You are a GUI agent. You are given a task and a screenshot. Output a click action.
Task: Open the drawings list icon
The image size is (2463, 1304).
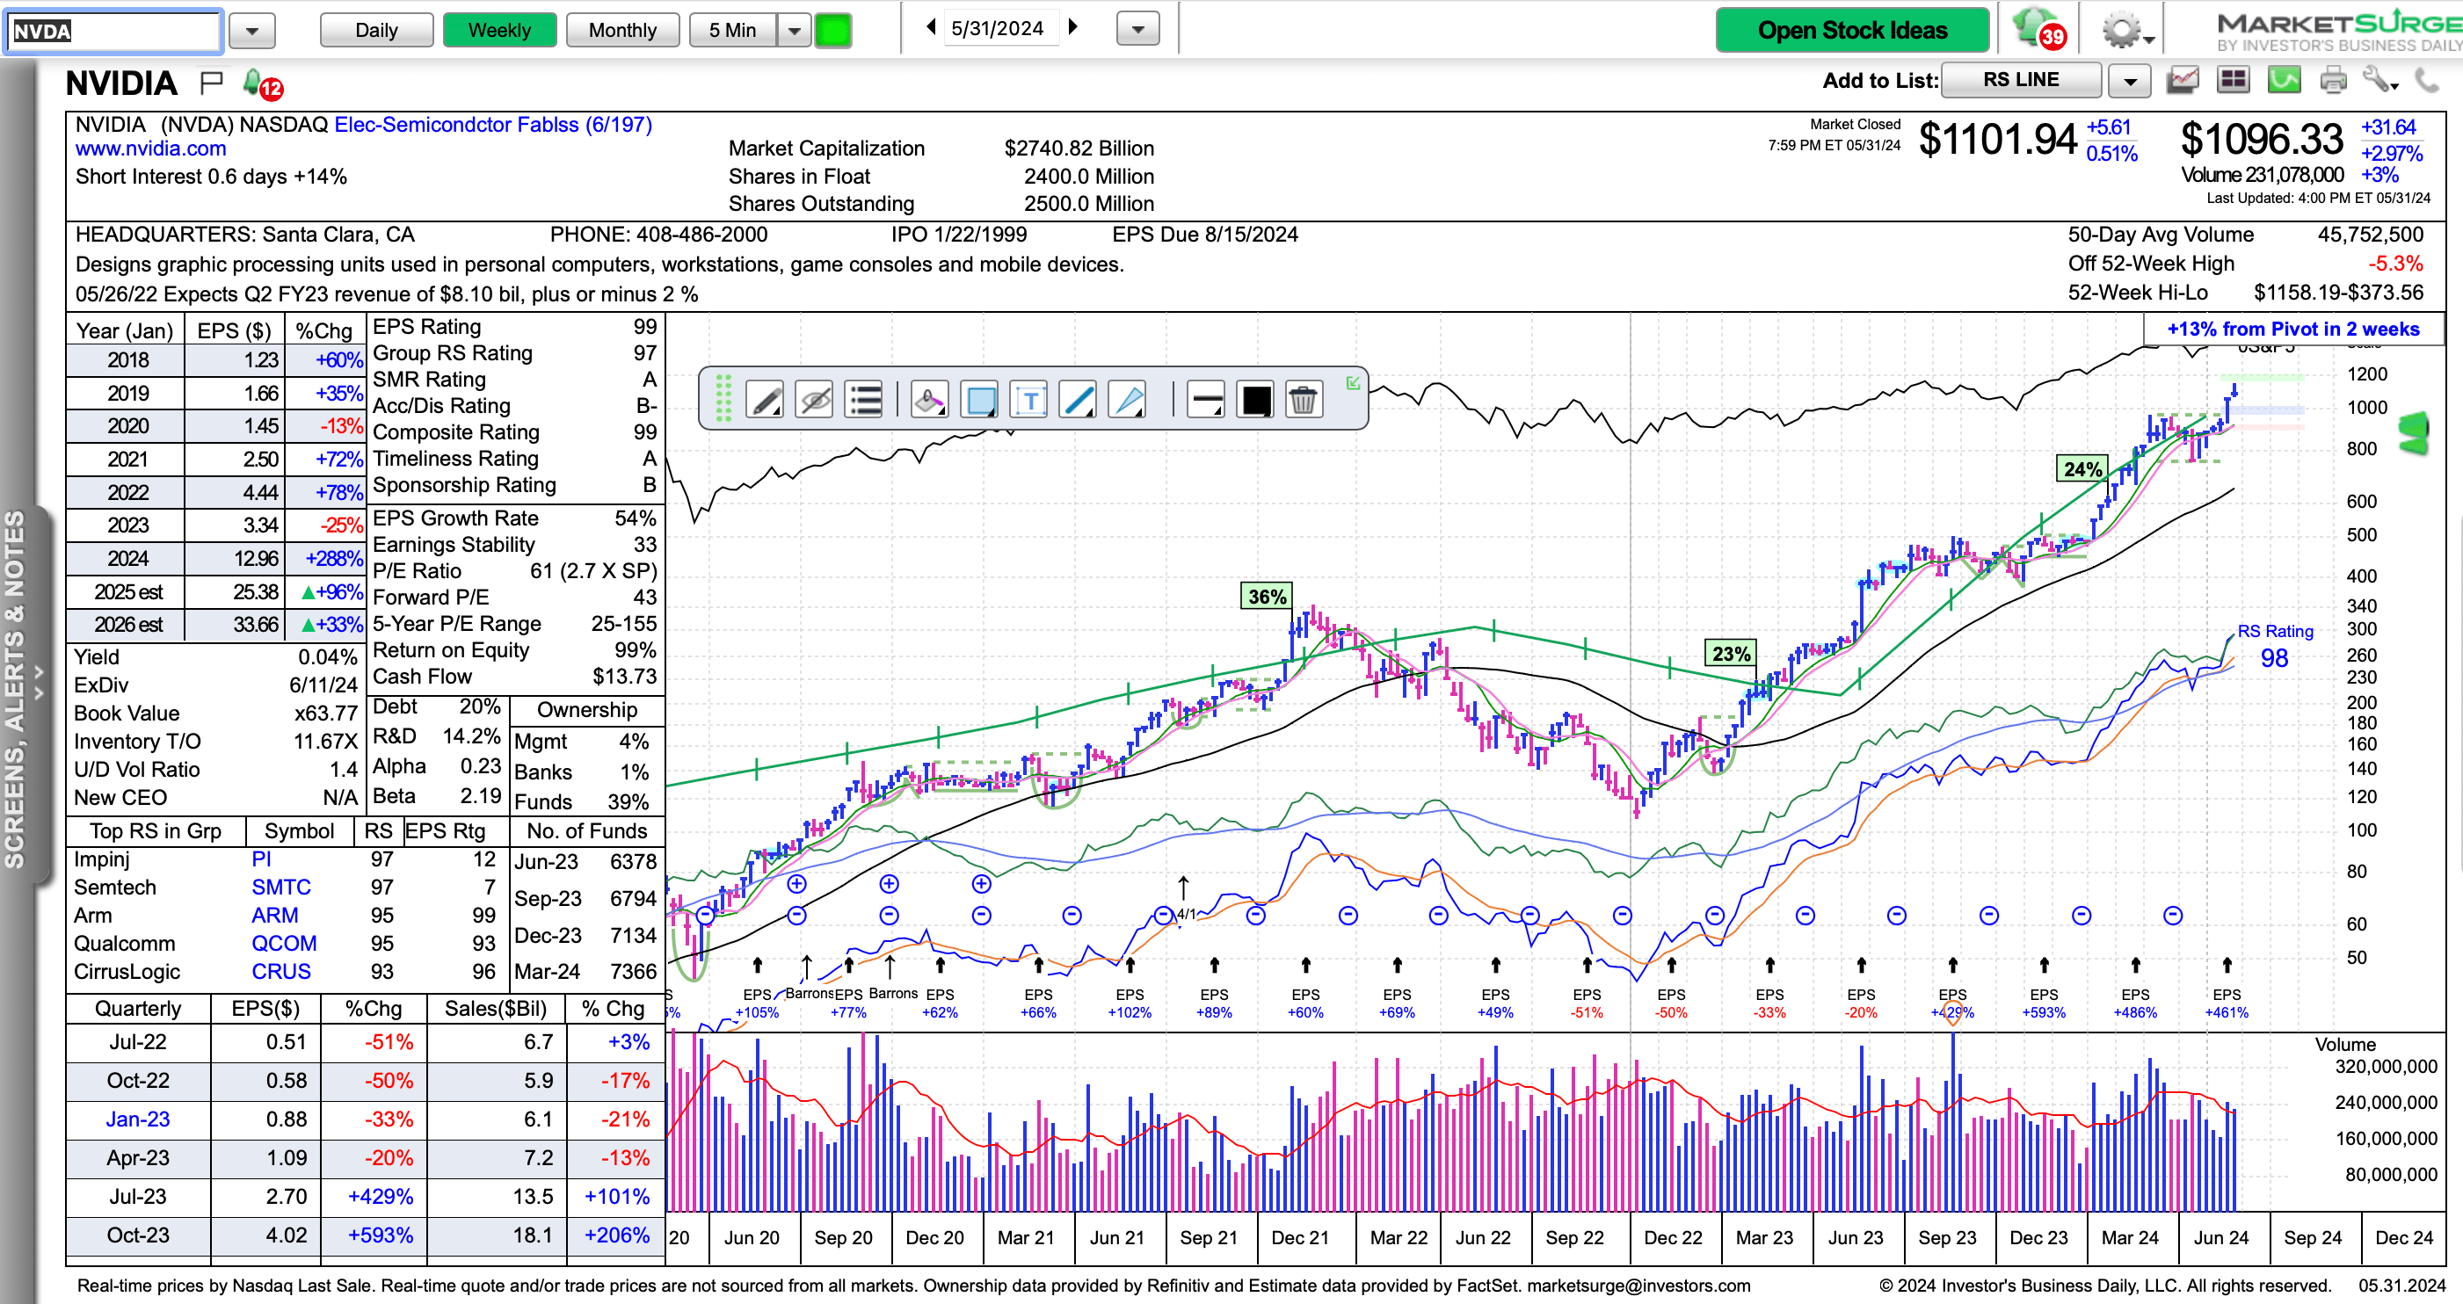click(864, 400)
